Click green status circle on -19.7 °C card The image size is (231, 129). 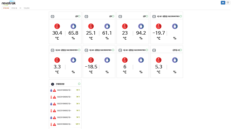tap(181, 16)
